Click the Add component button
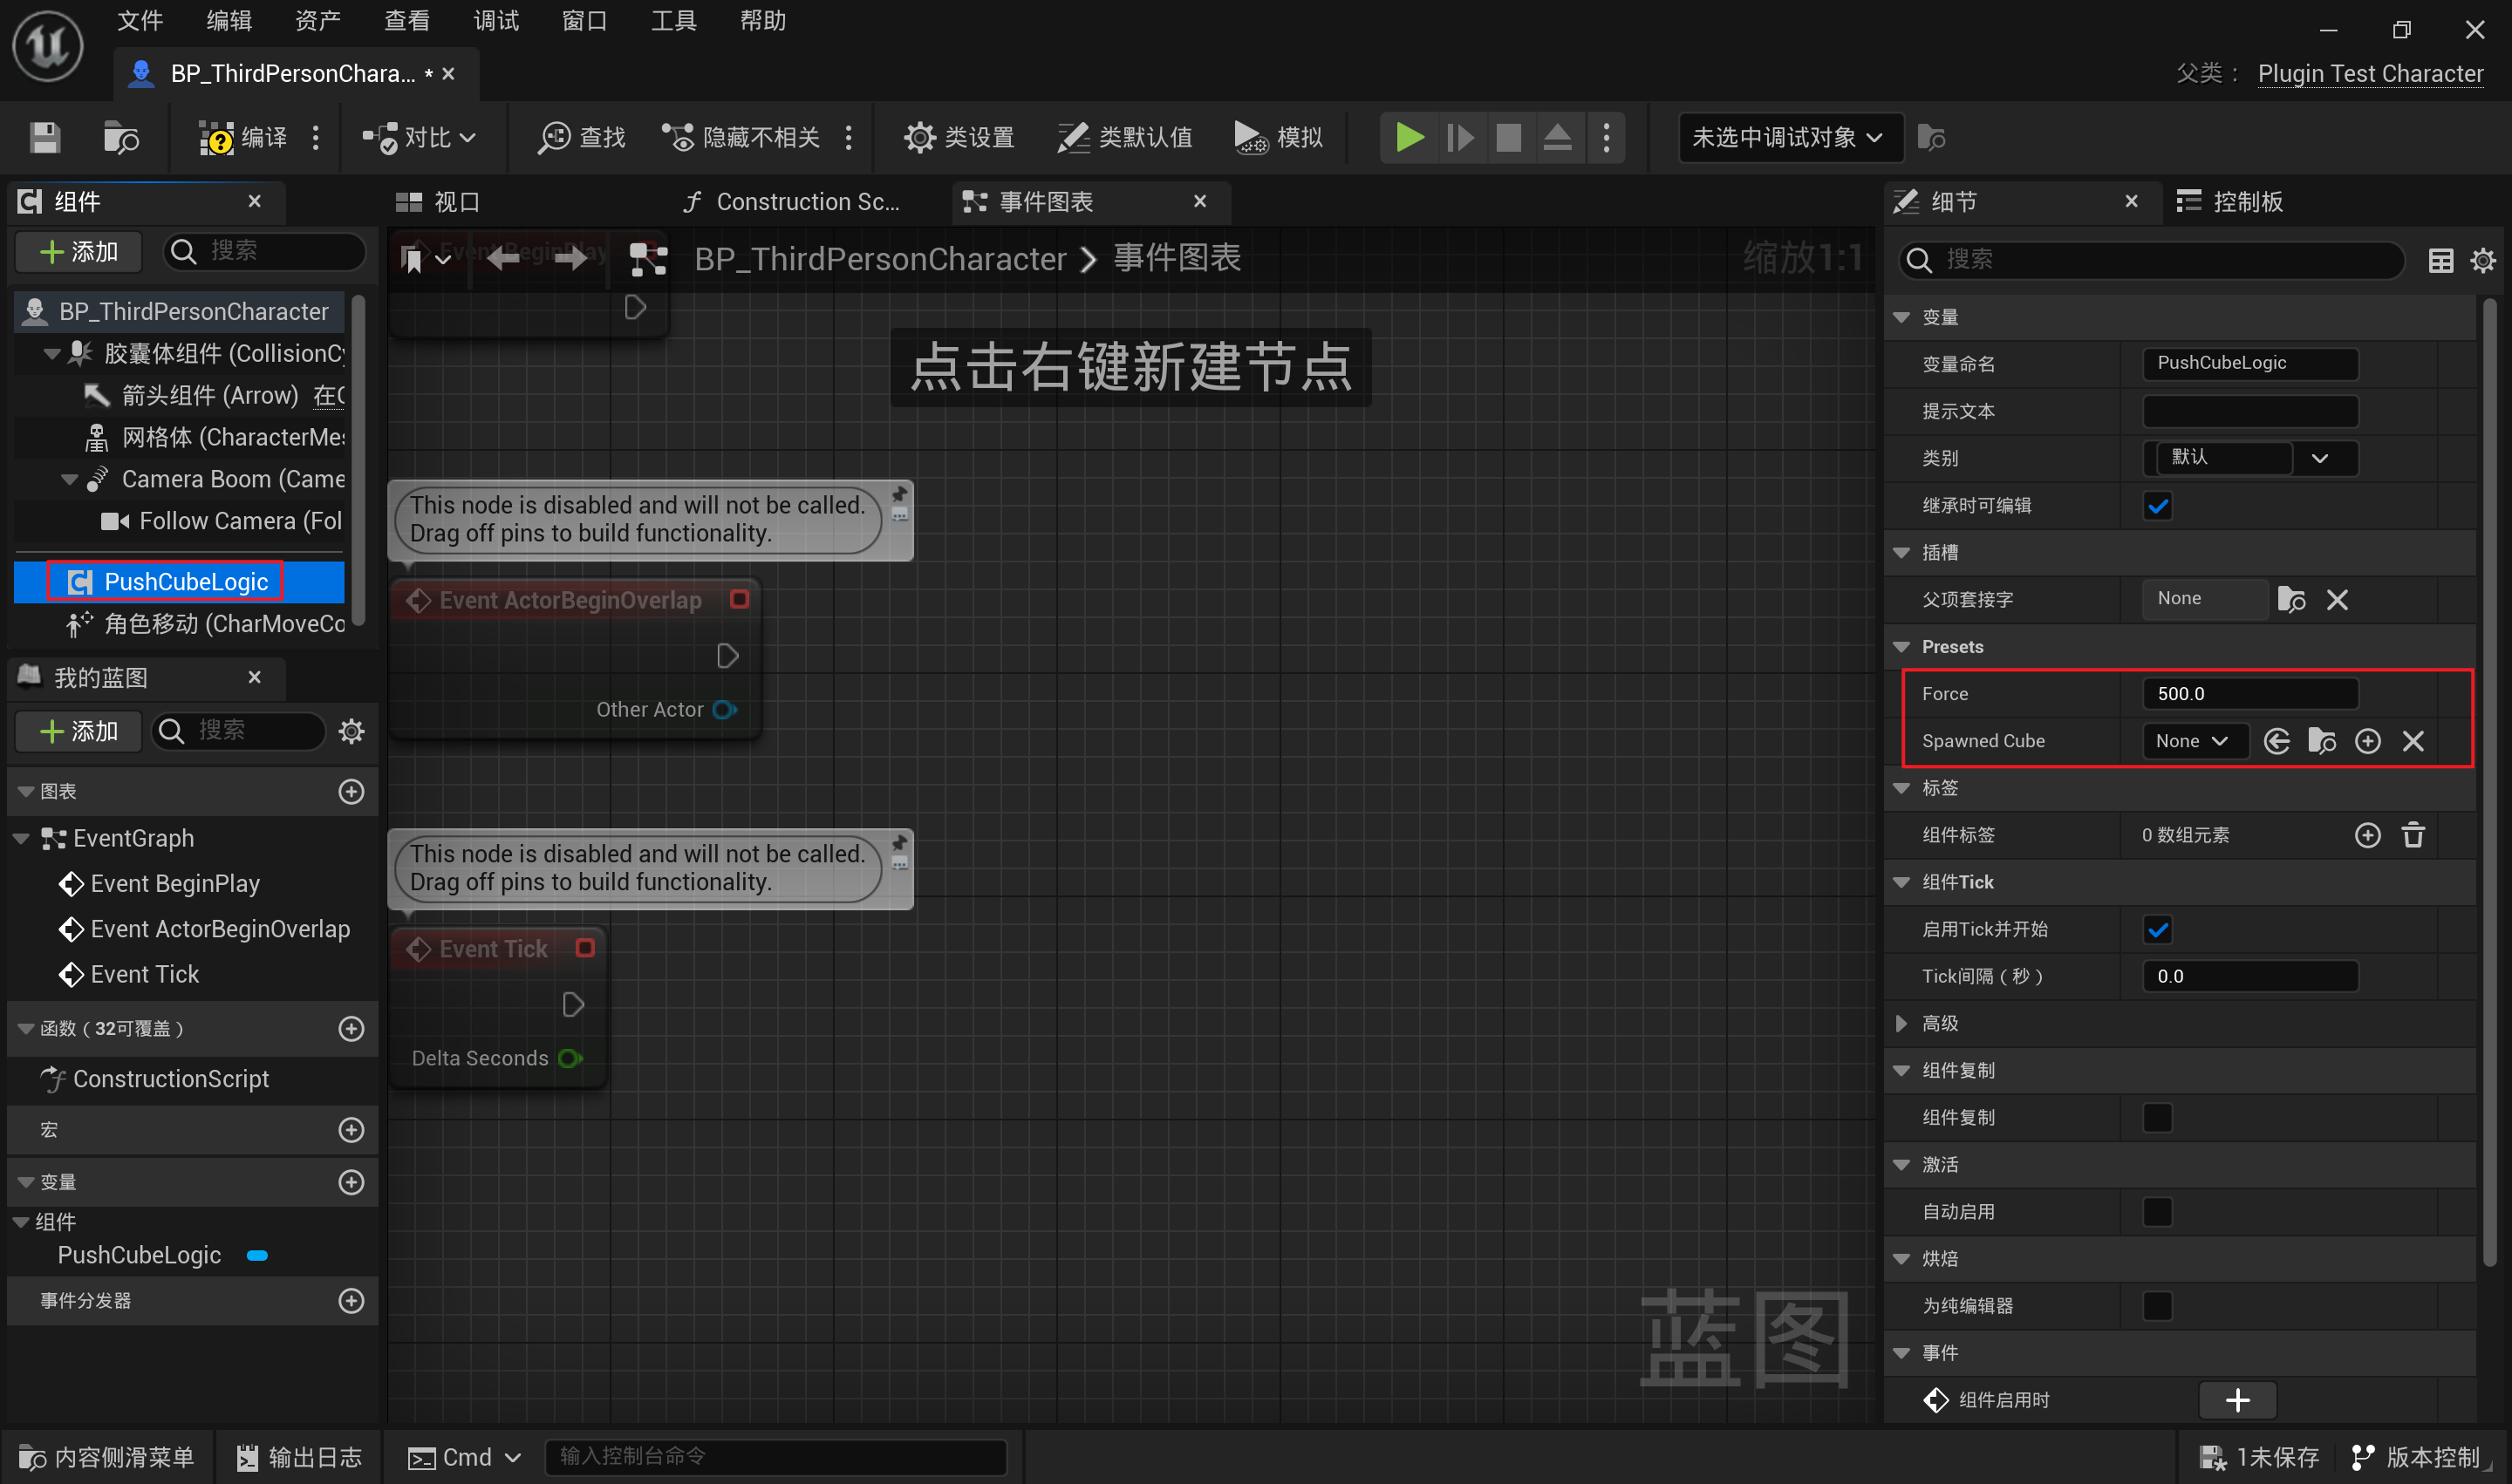 tap(78, 251)
